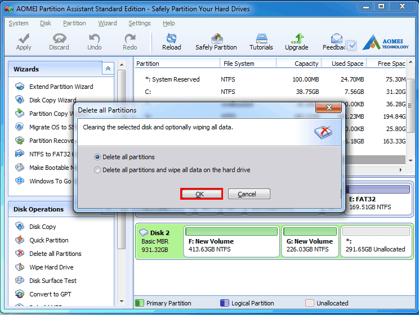Open the Help menu

tap(168, 23)
